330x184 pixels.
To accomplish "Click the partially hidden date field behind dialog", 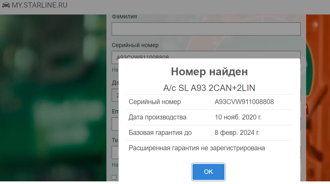I will coord(115,95).
